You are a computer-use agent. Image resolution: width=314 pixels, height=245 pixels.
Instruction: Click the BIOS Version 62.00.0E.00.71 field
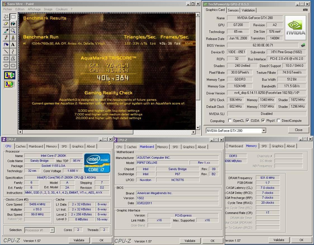coord(263,46)
